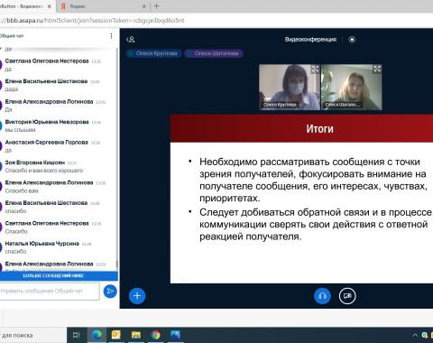Viewport: 433px width, 343px height.
Task: Click the 'мы слышим' chat message
Action: tap(20, 130)
